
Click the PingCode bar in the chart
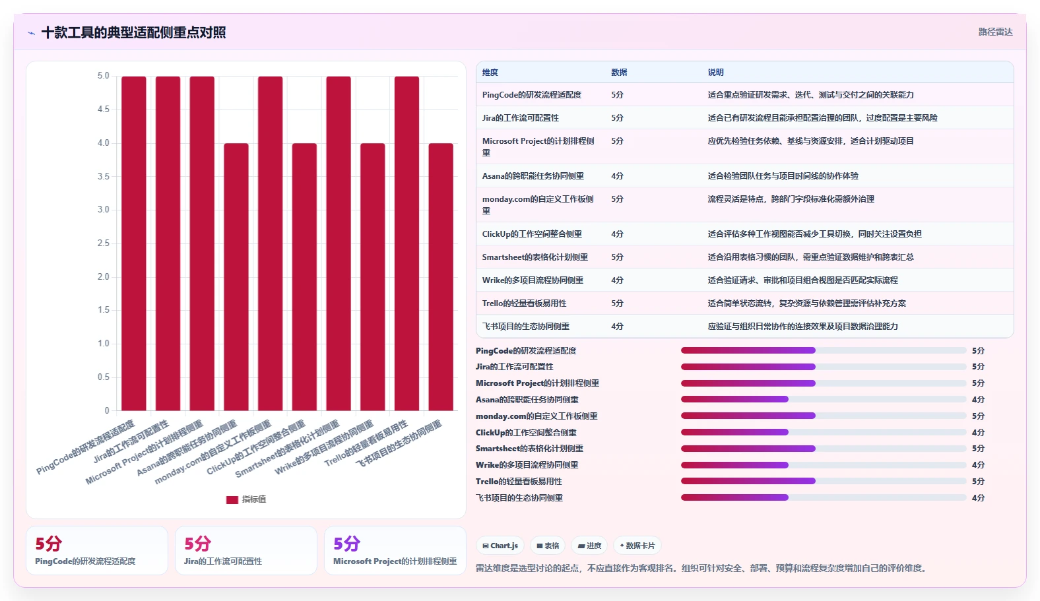(134, 243)
